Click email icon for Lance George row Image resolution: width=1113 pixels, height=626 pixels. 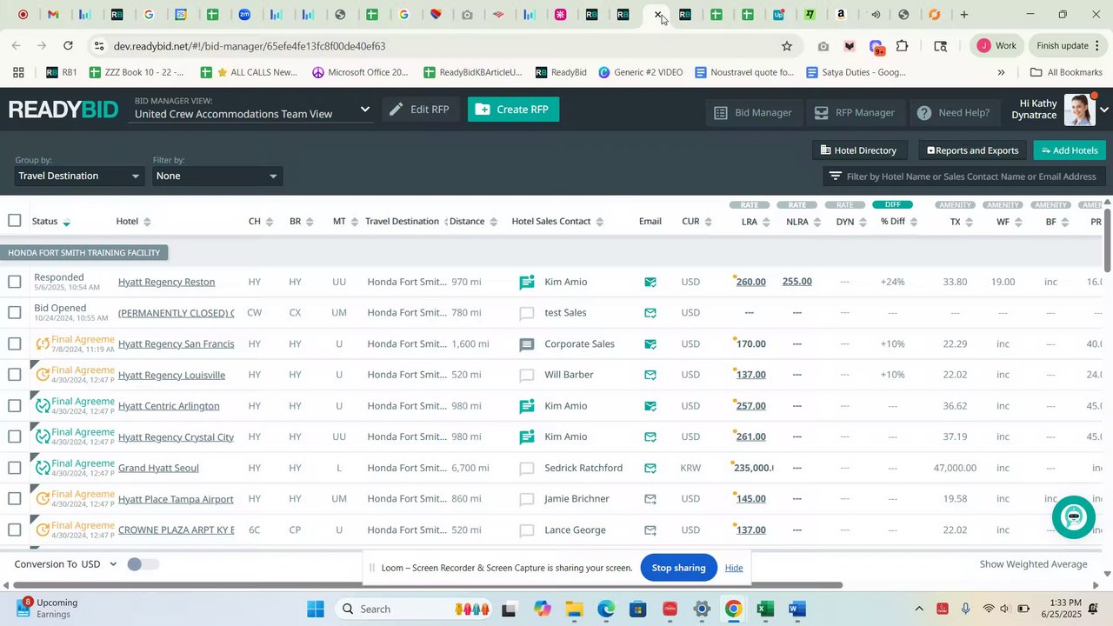coord(650,530)
